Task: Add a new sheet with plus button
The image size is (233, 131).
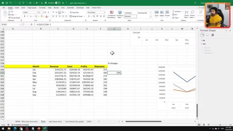Action: (x=99, y=122)
